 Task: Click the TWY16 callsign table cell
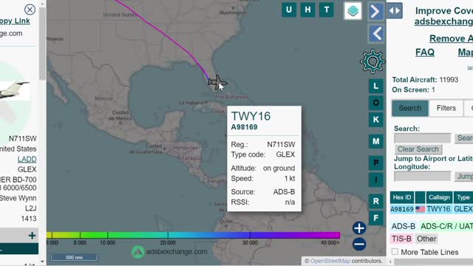coord(438,209)
